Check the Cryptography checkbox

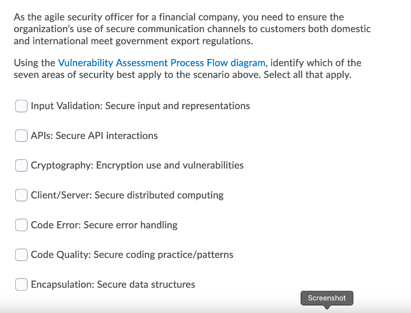click(21, 165)
